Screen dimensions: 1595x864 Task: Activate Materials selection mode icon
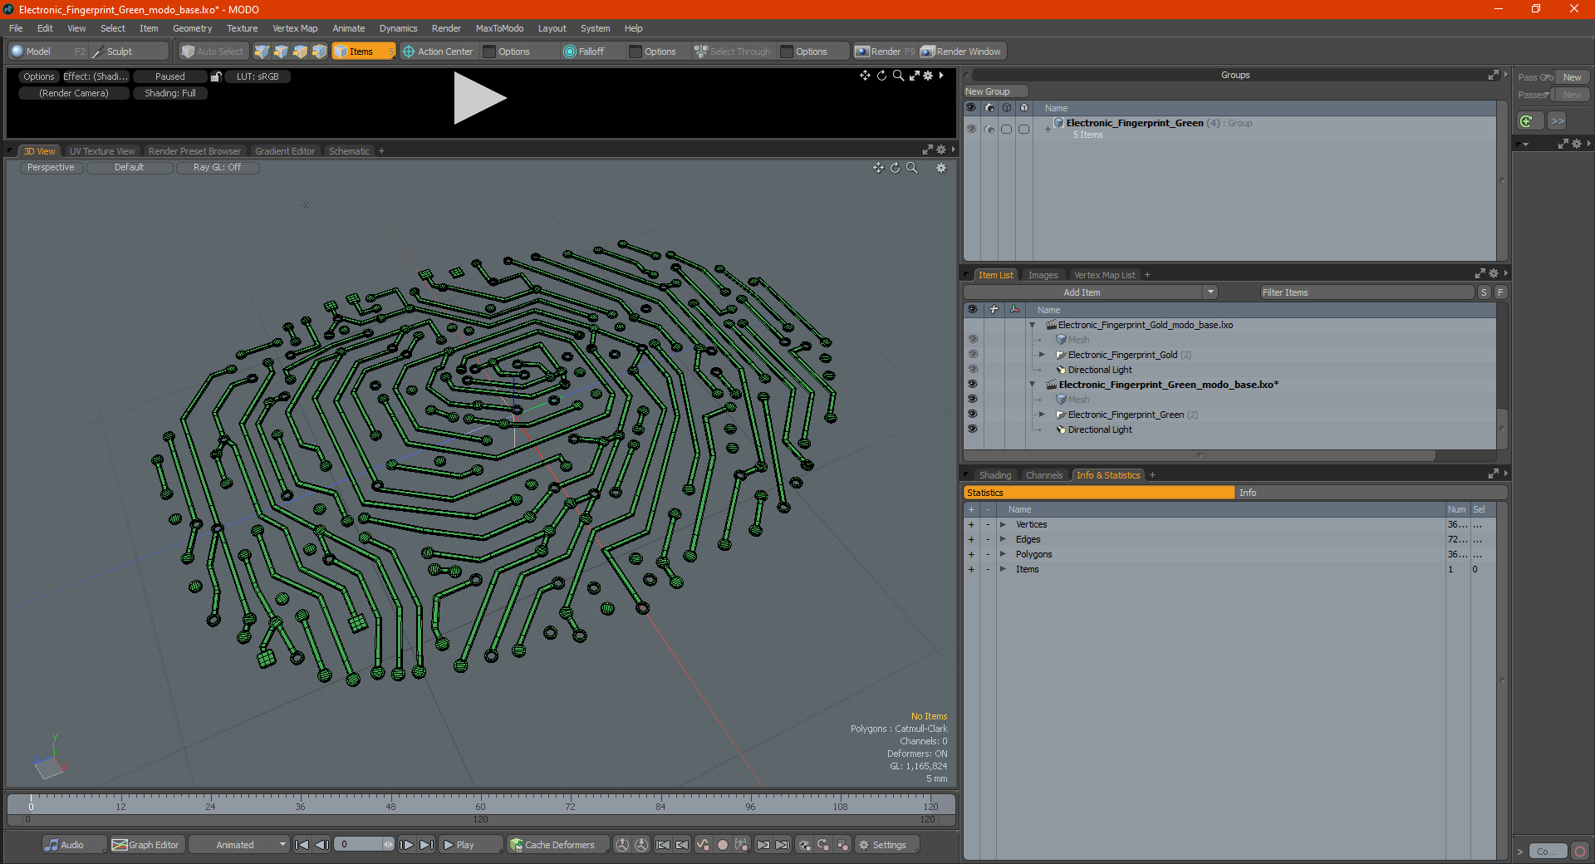coord(319,52)
